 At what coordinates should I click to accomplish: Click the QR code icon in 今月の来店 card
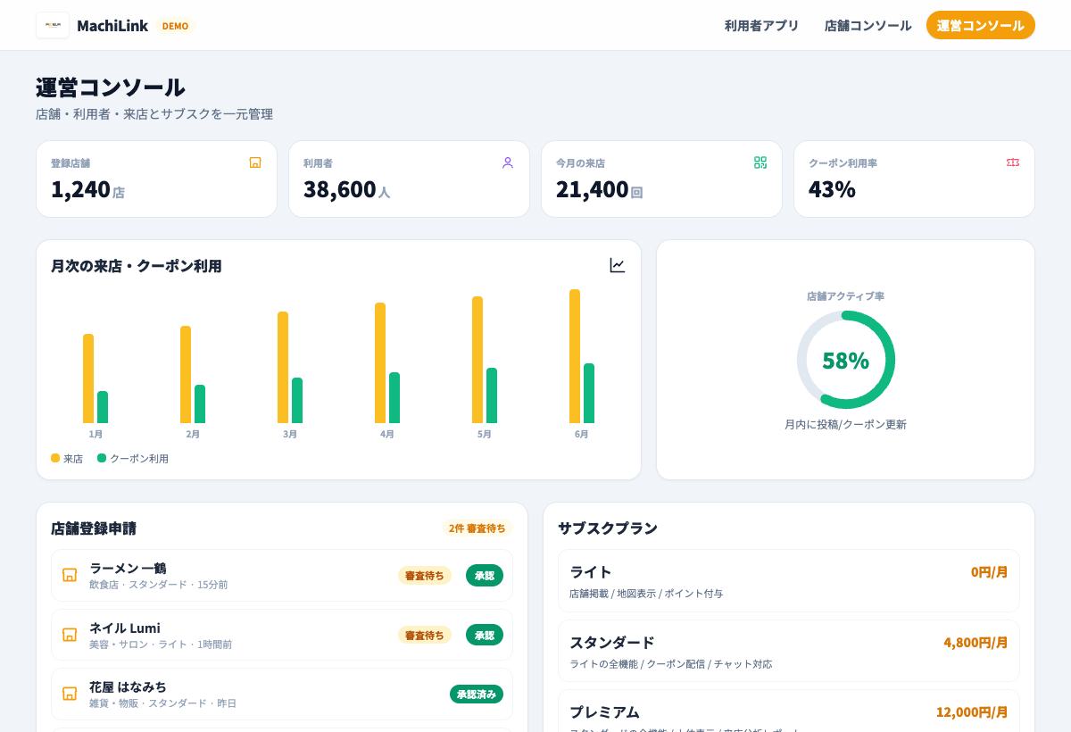(760, 162)
